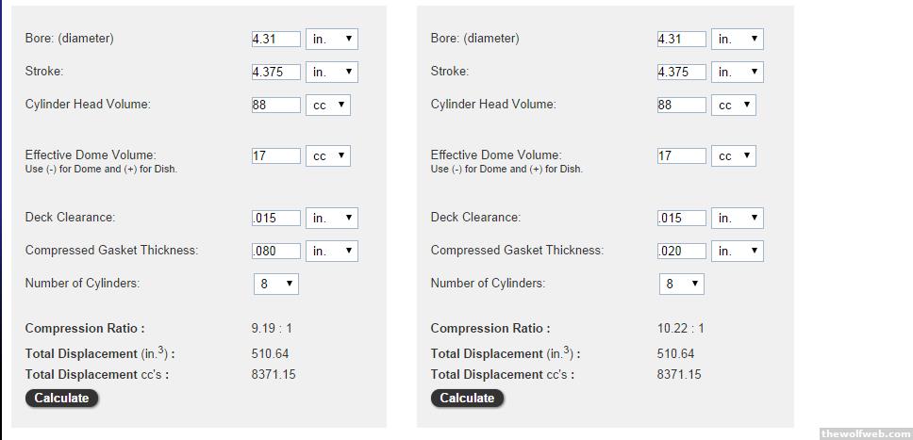Select Cylinder Head Volume field on right
This screenshot has height=440, width=913.
[682, 105]
